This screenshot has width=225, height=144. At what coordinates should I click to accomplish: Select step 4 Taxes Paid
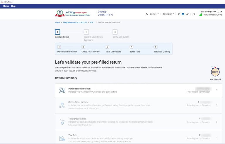pos(132,47)
